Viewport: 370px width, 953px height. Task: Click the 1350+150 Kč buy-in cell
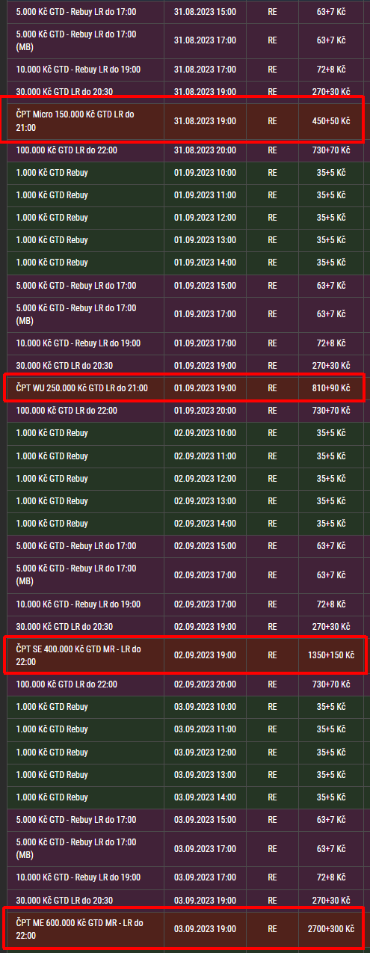(x=330, y=655)
